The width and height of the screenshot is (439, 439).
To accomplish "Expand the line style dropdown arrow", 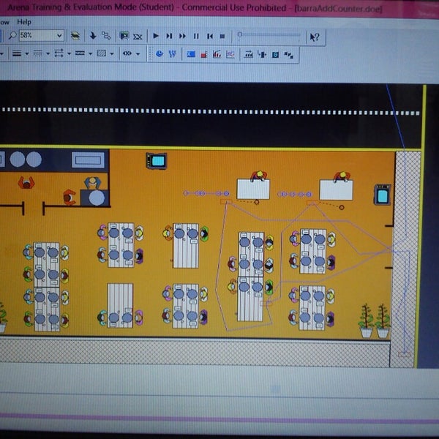I will point(48,53).
